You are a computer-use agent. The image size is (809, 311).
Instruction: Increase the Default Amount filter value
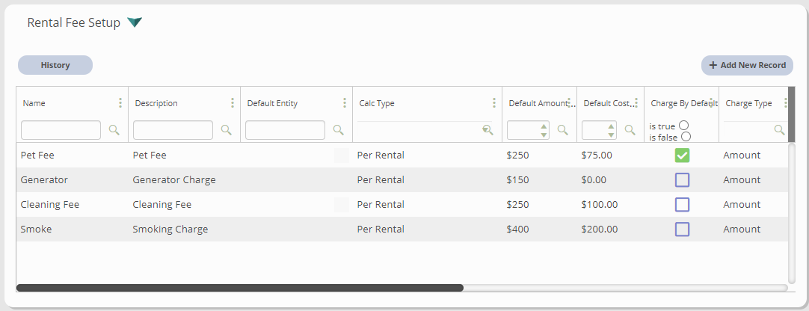coord(544,126)
